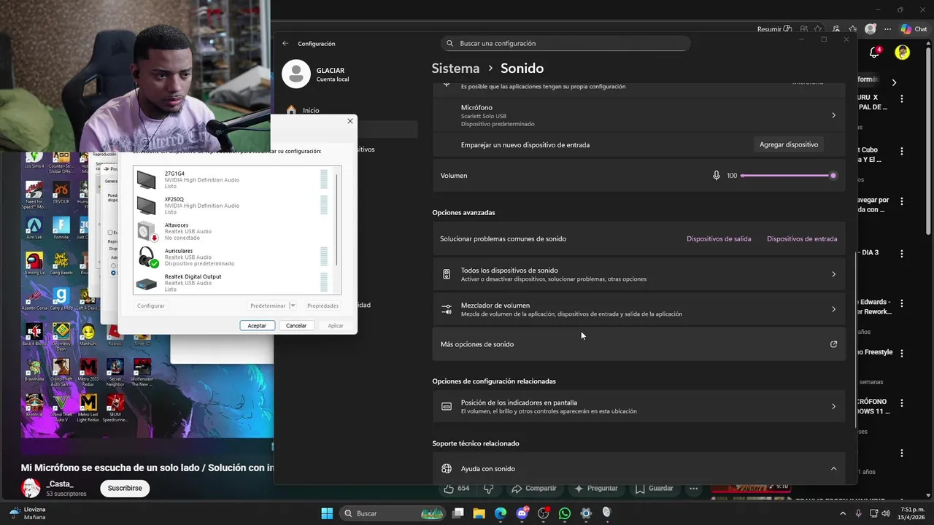Close the sound playback dialog

[x=350, y=121]
